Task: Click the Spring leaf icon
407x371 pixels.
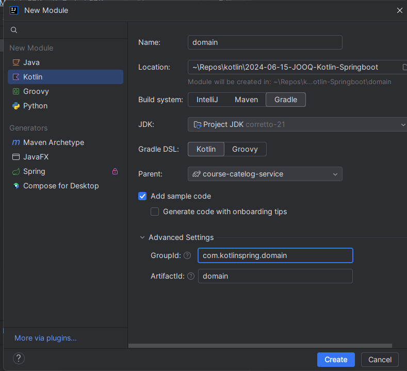Action: (16, 171)
